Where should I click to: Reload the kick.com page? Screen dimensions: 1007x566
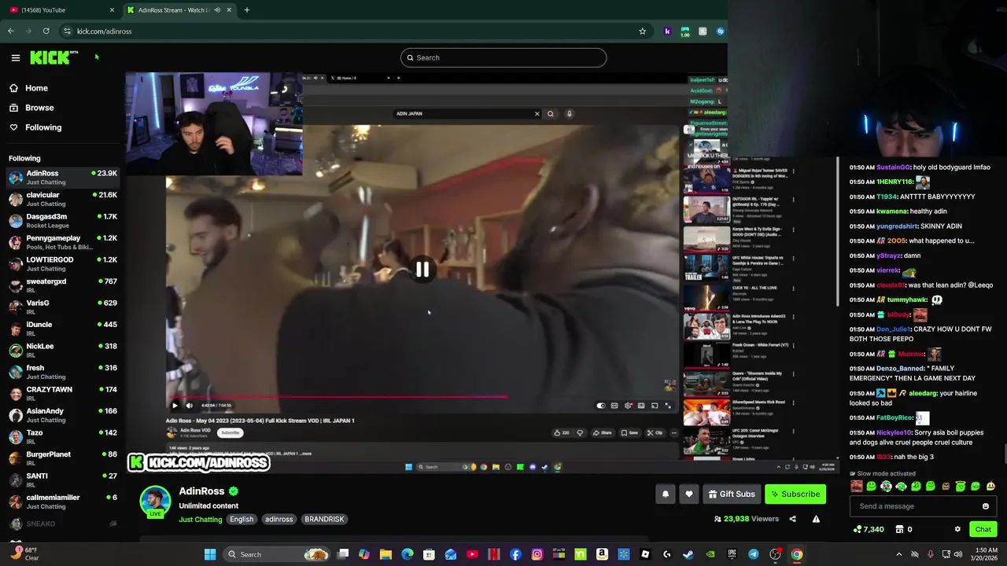tap(46, 31)
